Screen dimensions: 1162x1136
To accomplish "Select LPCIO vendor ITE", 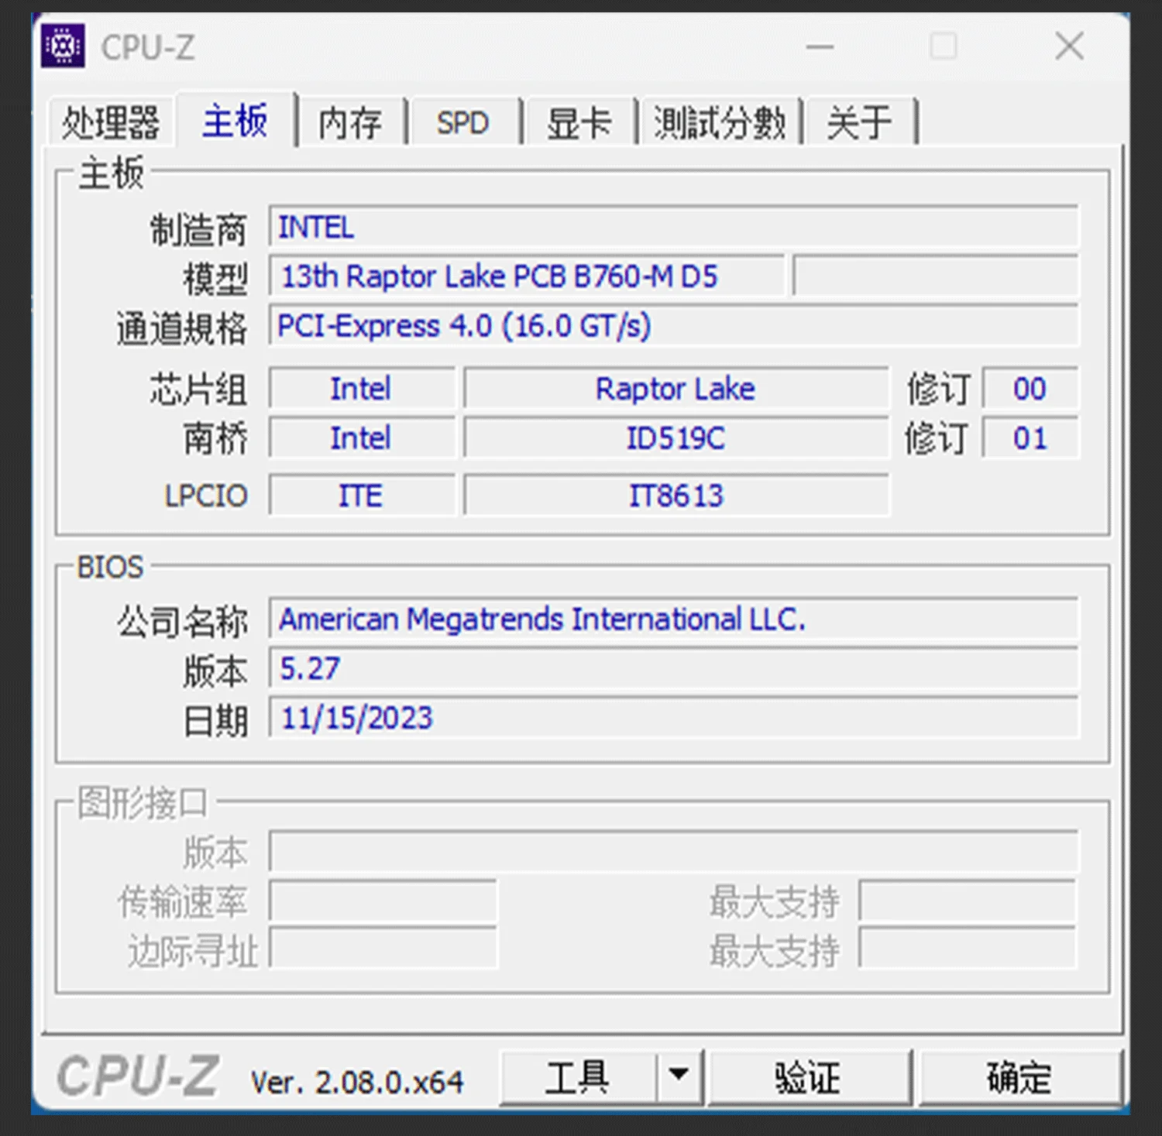I will click(362, 496).
